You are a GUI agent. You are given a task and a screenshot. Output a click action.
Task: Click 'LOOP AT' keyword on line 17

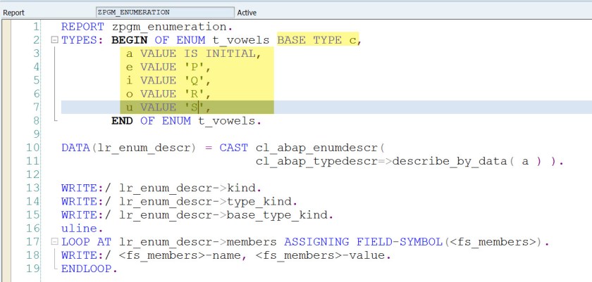pos(86,242)
